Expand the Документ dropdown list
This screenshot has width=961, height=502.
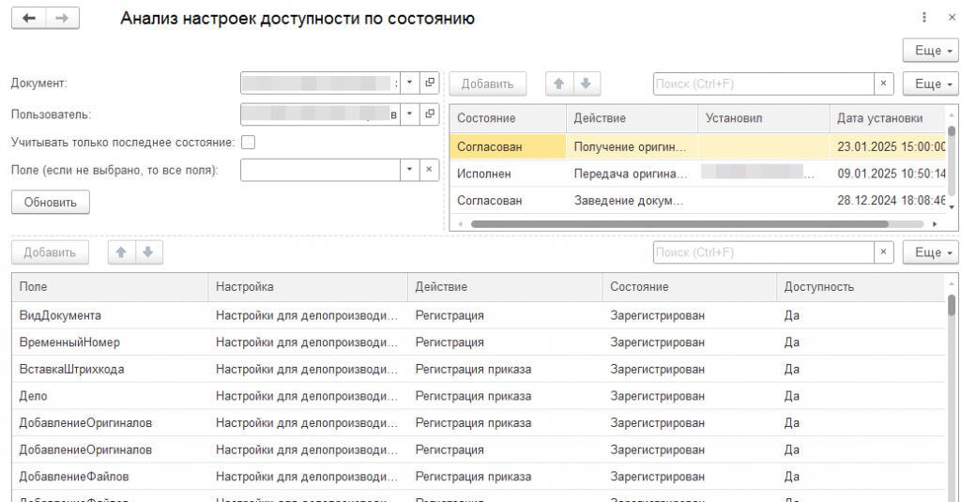409,84
